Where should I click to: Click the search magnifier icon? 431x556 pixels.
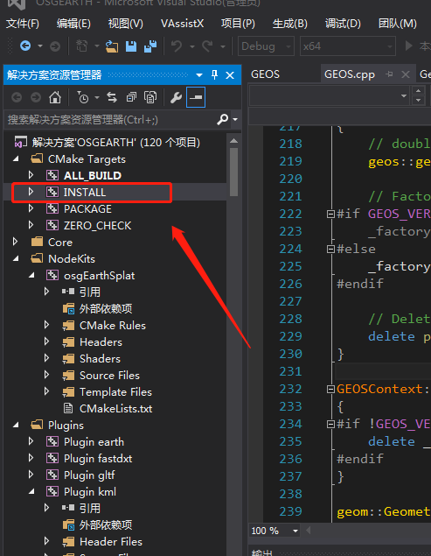(x=222, y=119)
